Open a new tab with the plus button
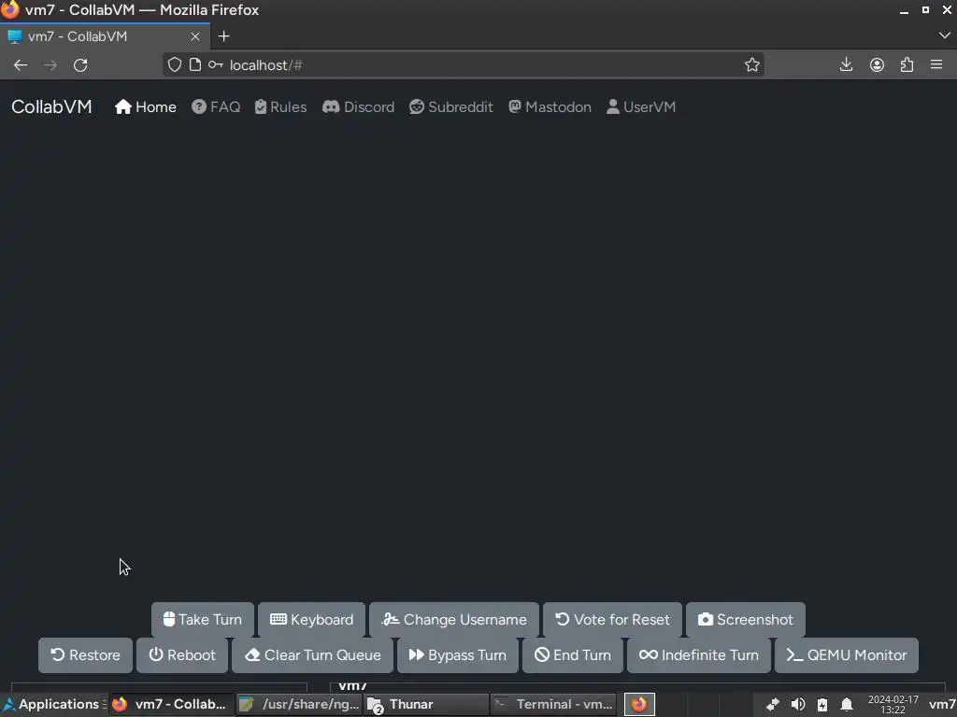 (224, 36)
